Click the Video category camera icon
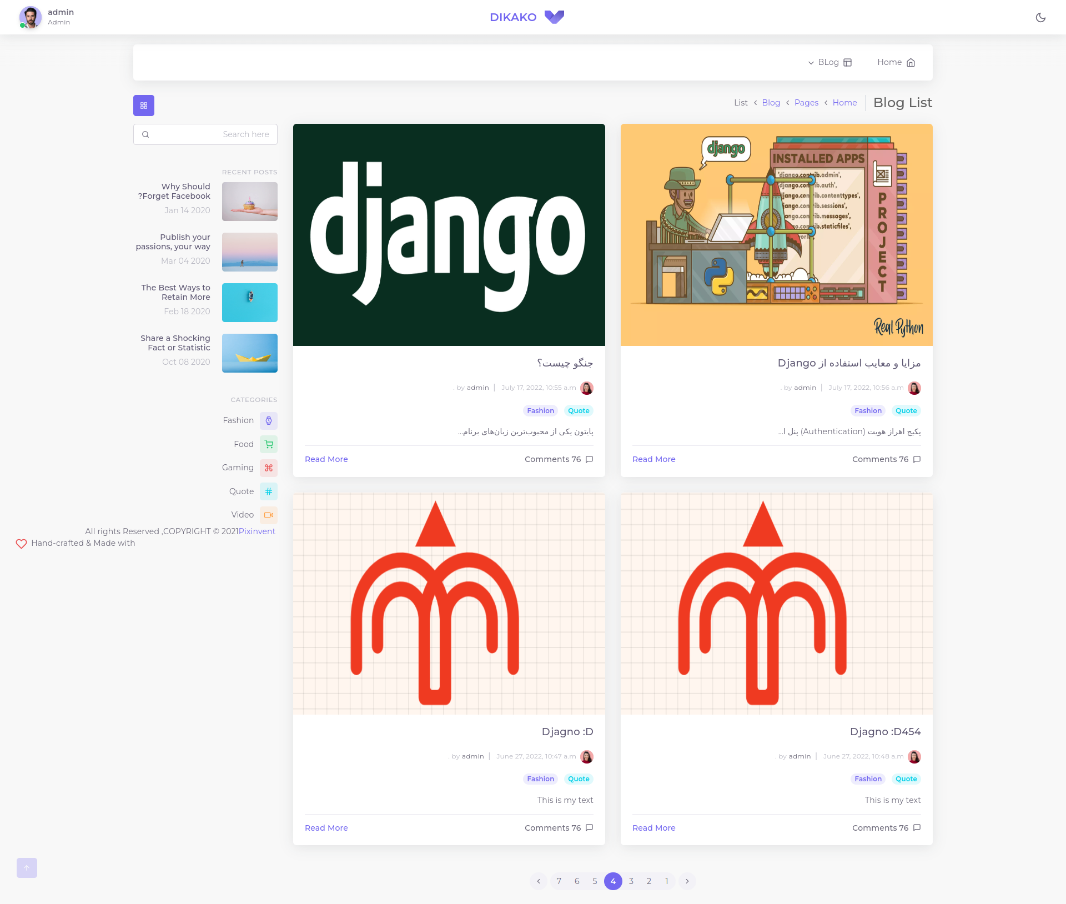Viewport: 1066px width, 904px height. pos(269,515)
